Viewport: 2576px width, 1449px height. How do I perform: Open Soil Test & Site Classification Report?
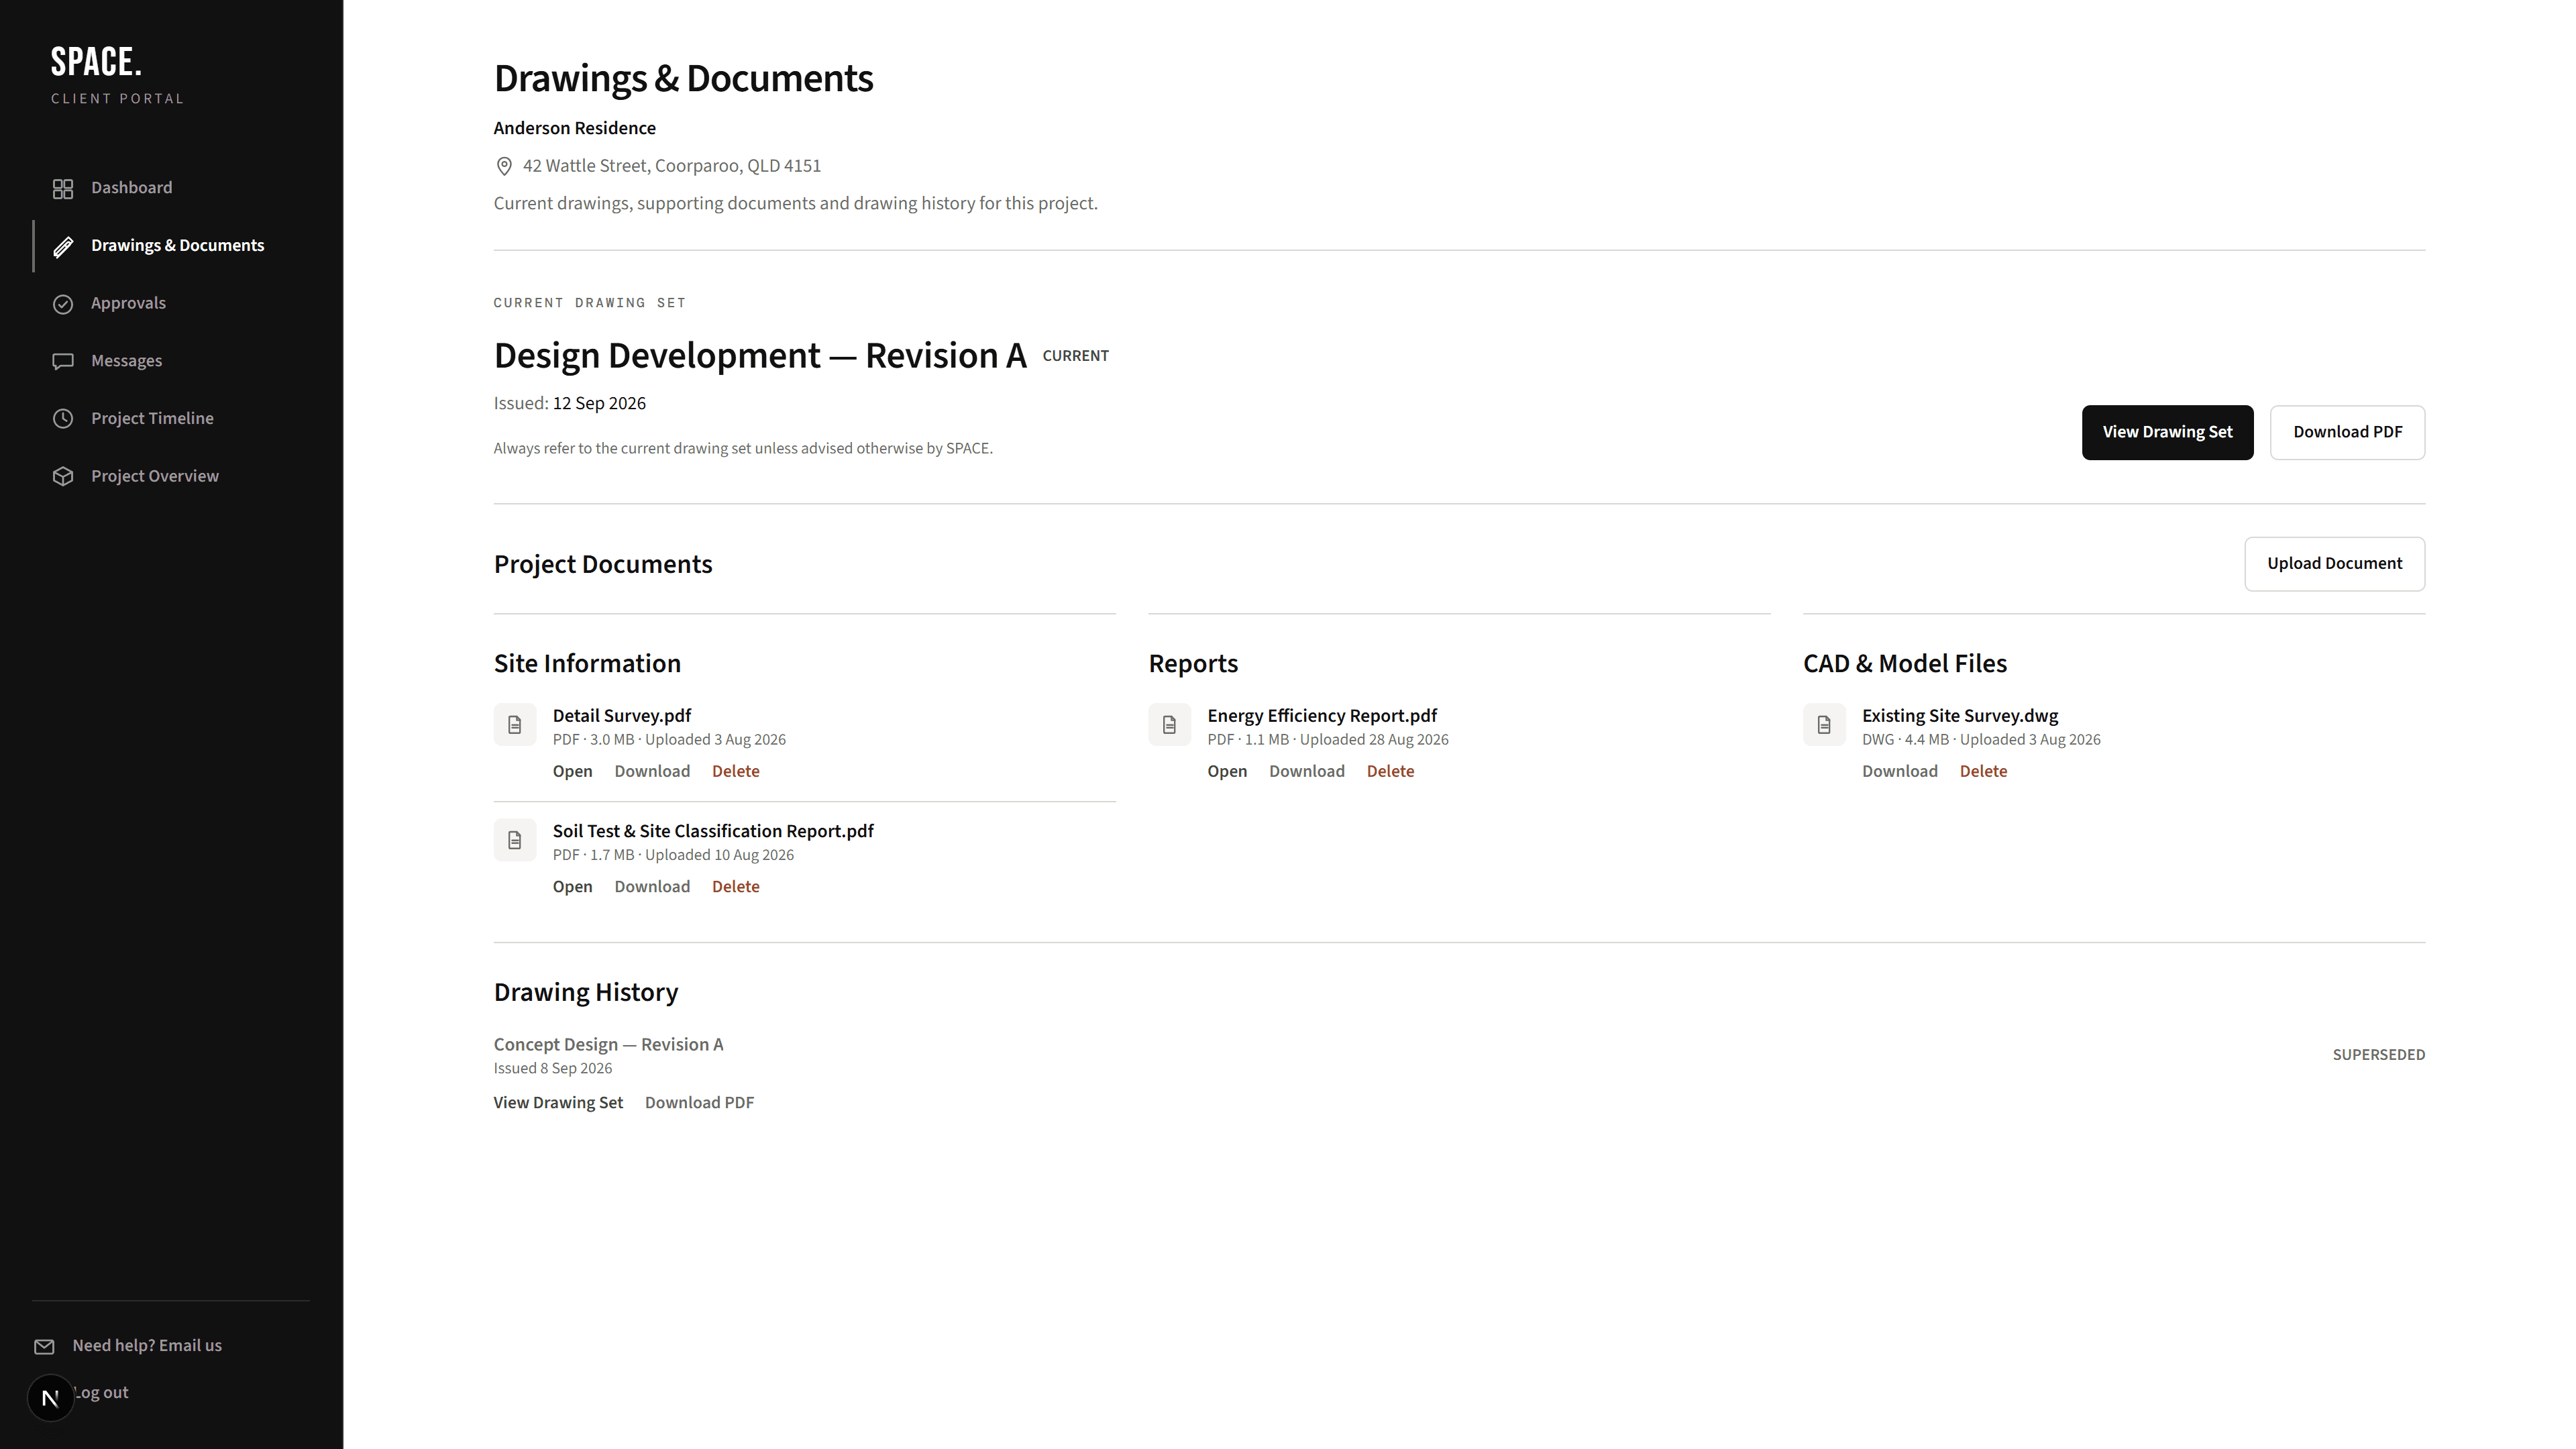[x=572, y=887]
